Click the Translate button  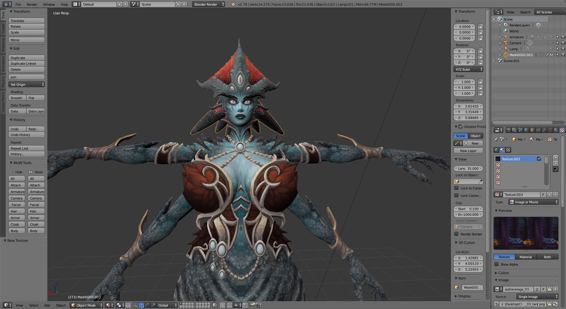point(27,21)
